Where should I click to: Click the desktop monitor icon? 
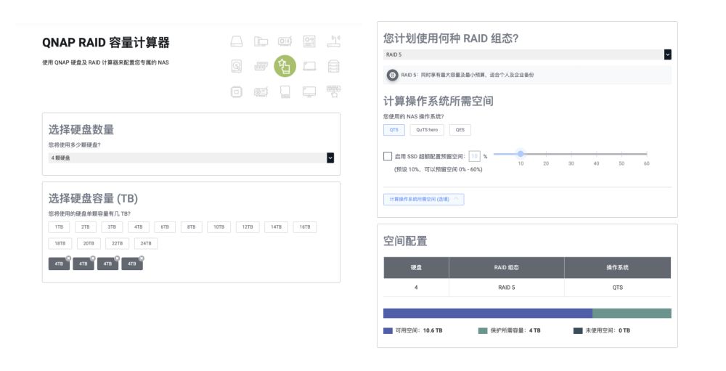(x=309, y=91)
